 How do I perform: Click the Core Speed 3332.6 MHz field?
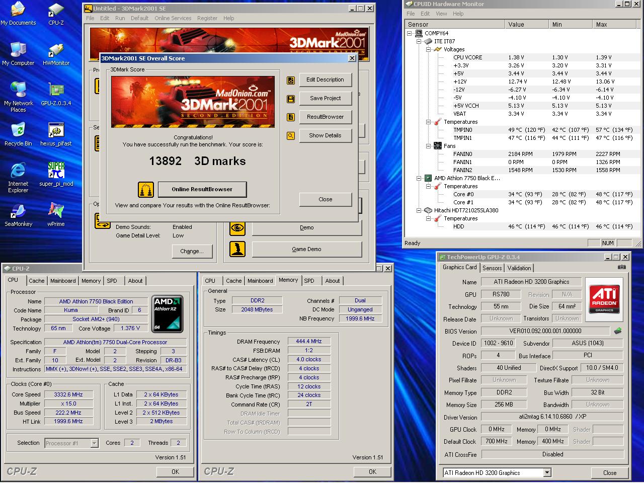[68, 394]
